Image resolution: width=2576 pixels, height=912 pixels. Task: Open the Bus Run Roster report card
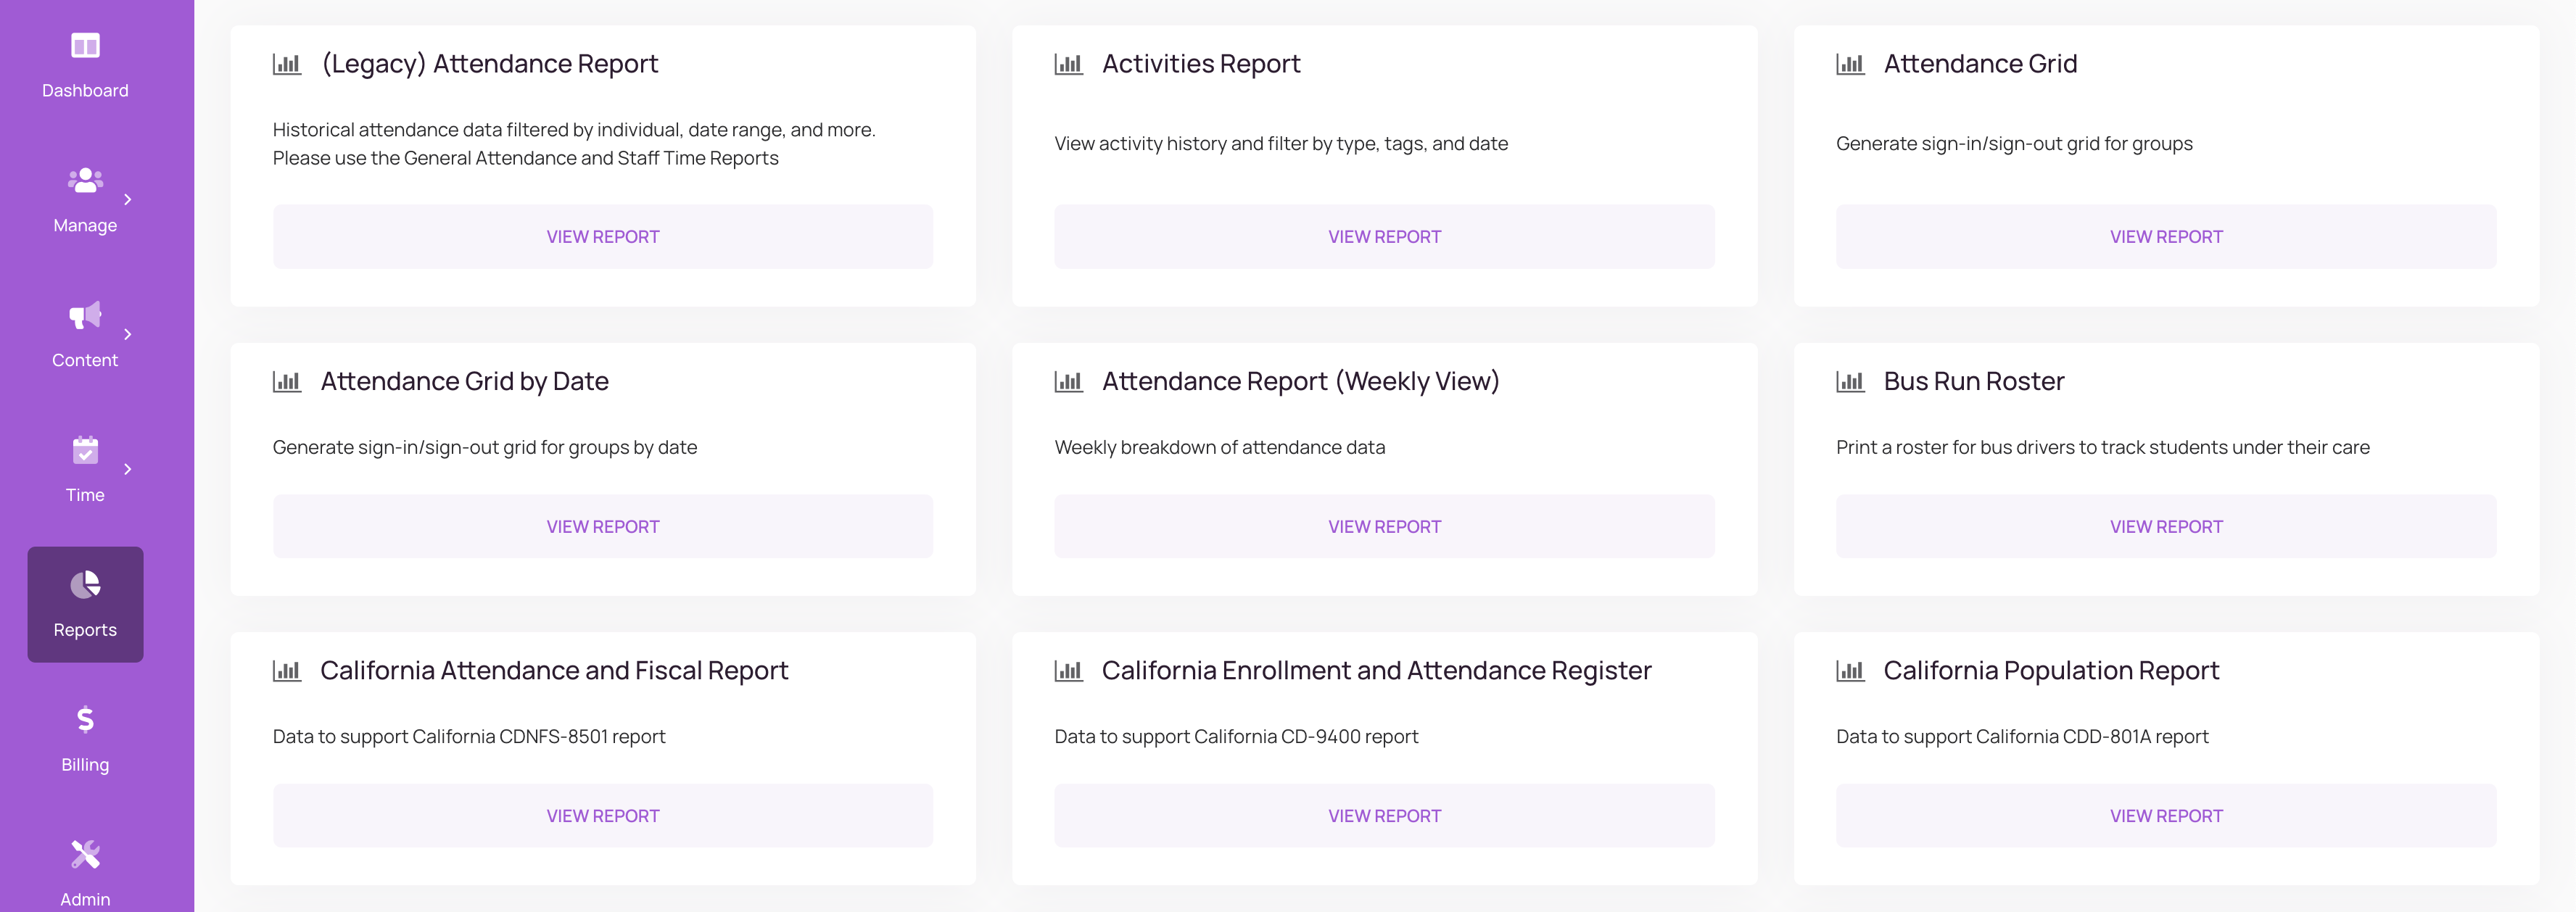[x=2166, y=526]
